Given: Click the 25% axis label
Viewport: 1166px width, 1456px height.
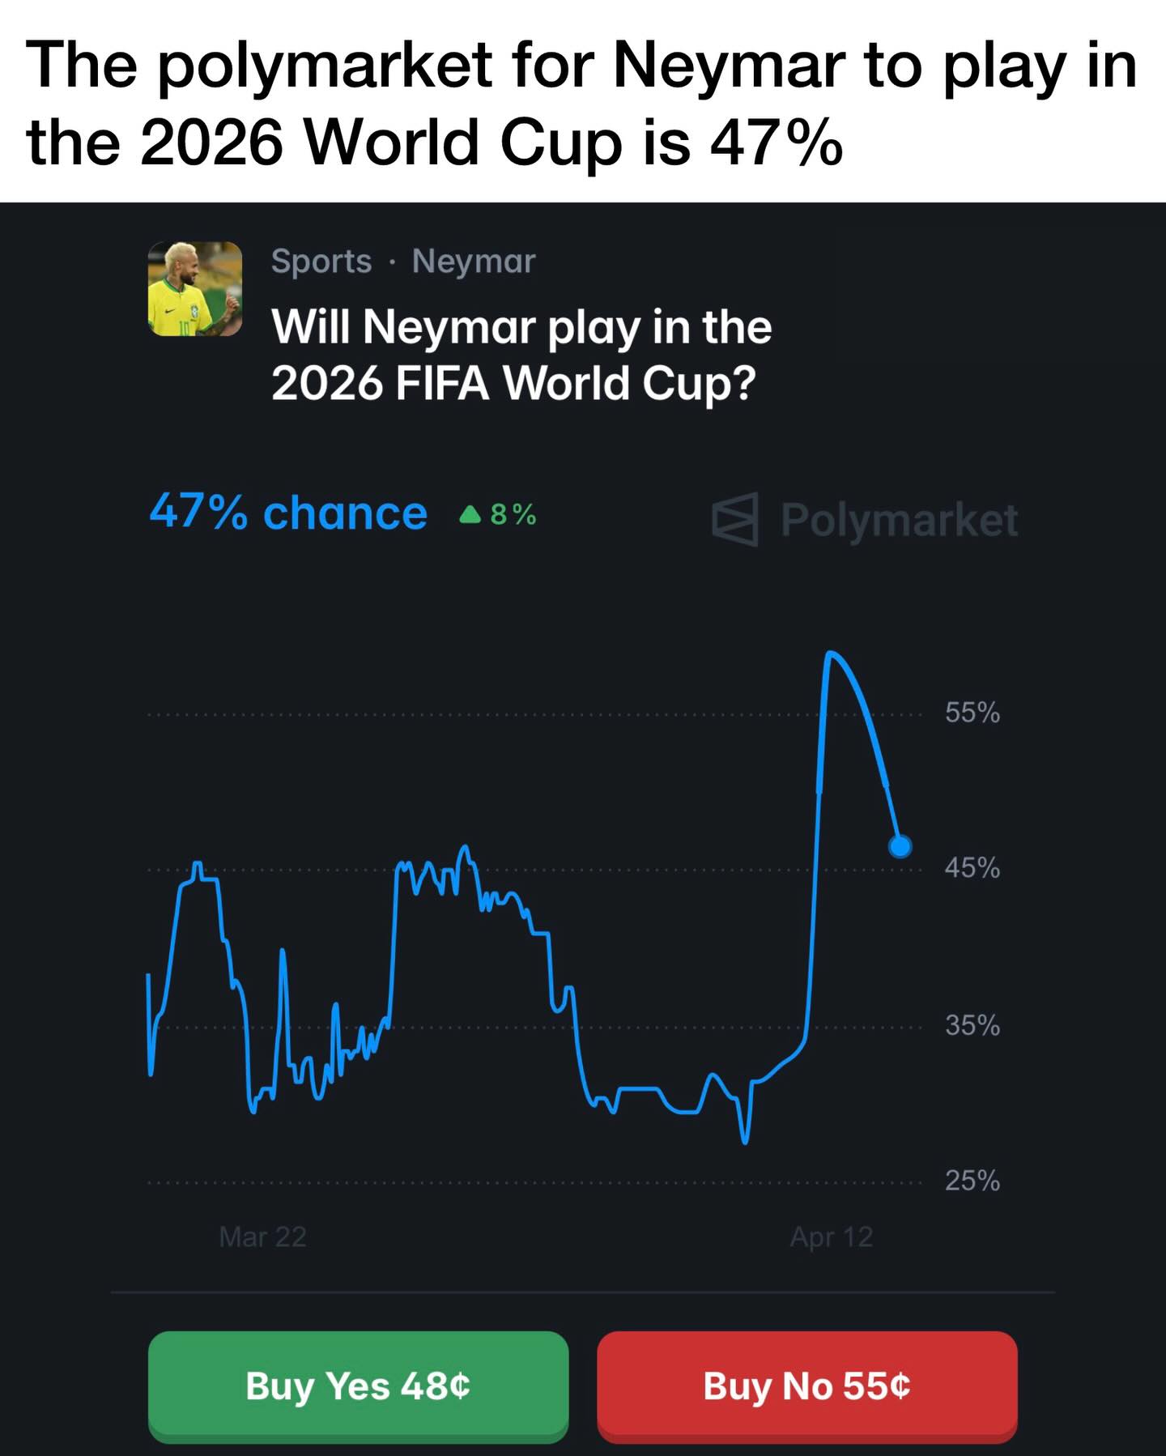Looking at the screenshot, I should (x=972, y=1181).
